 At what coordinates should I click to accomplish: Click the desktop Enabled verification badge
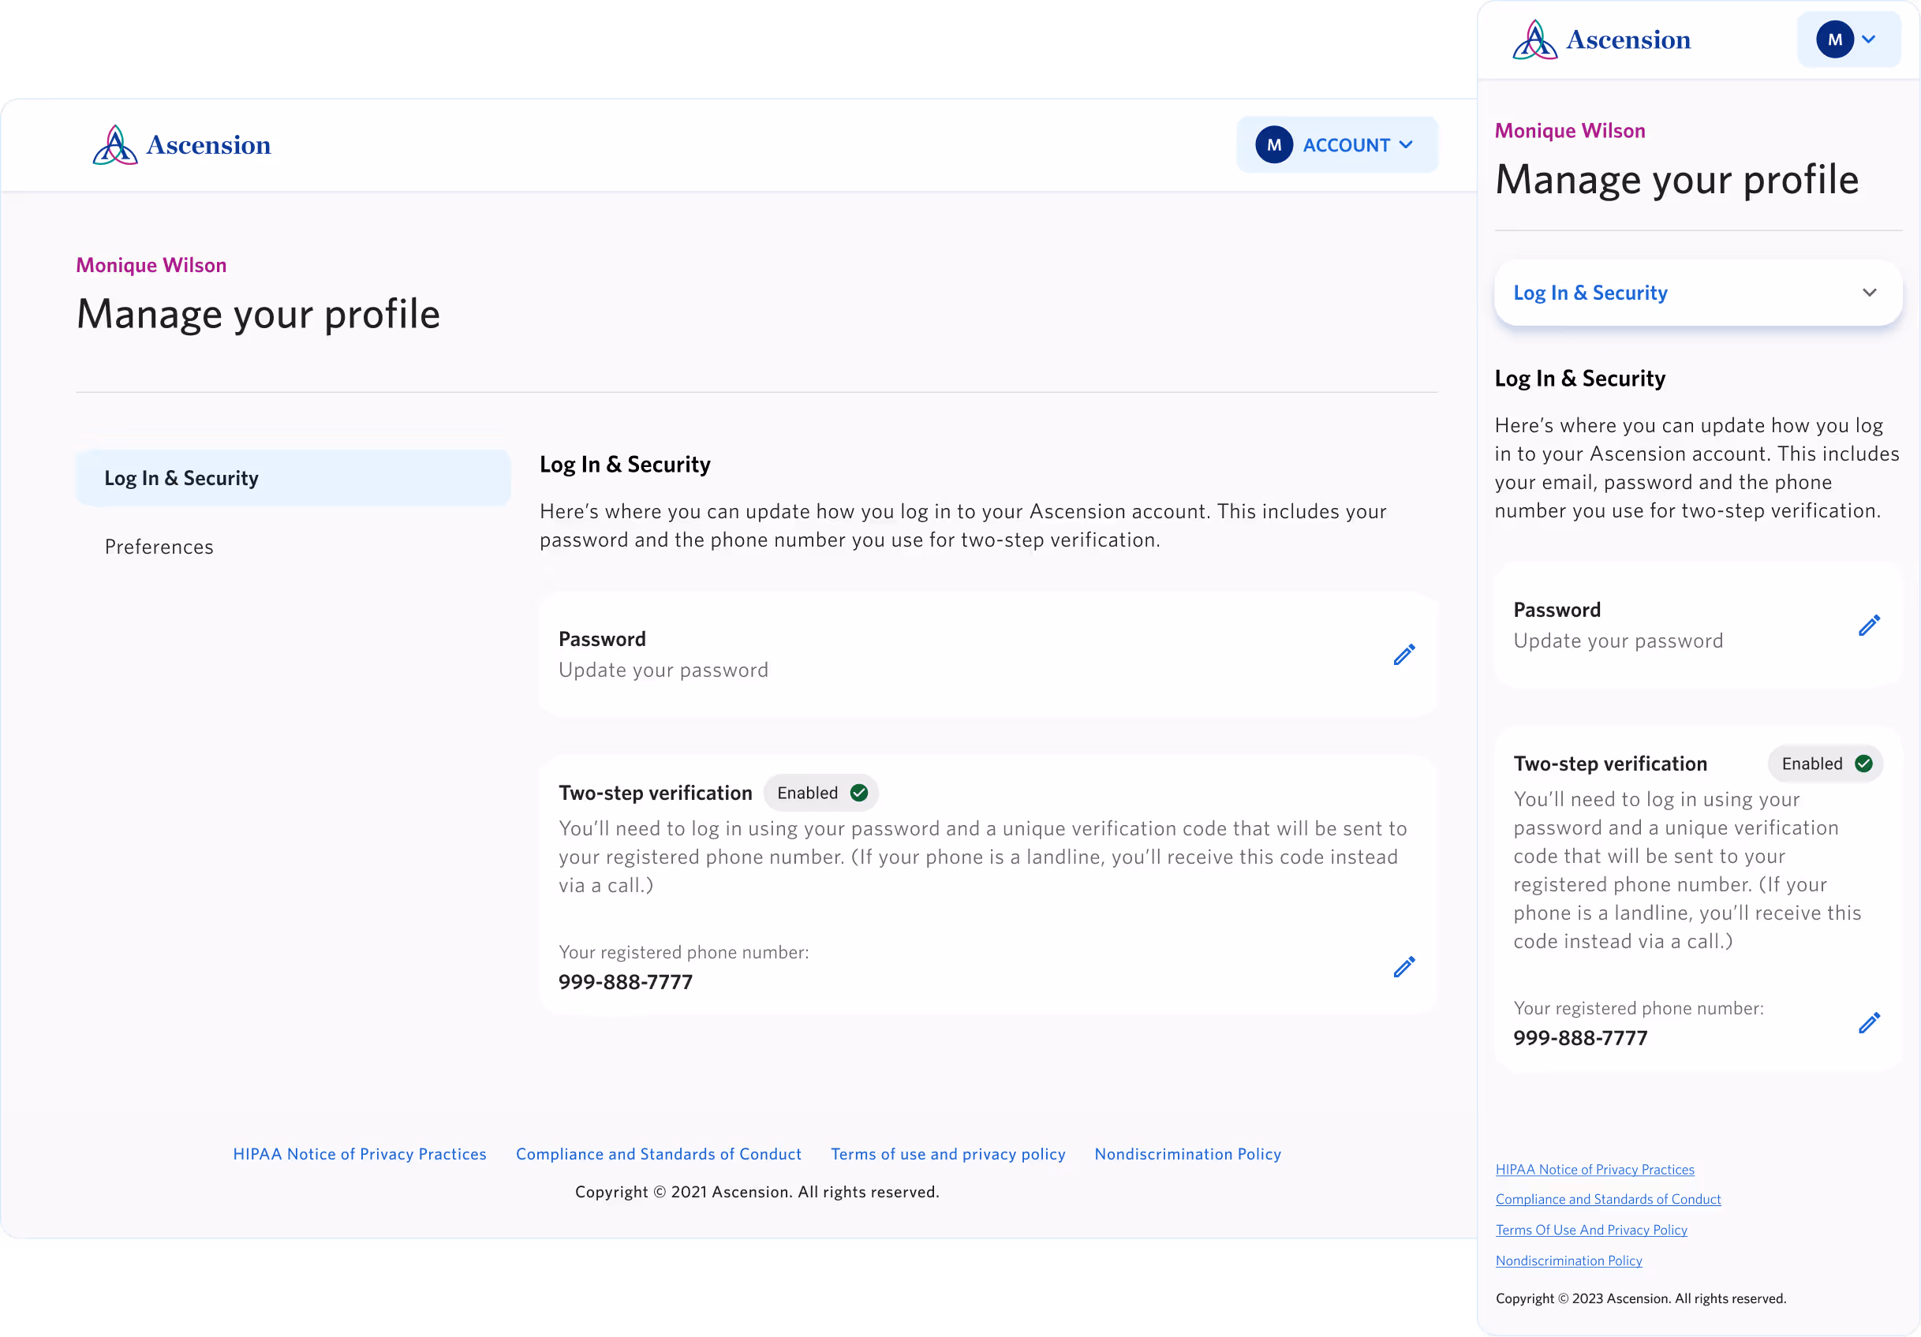click(820, 792)
